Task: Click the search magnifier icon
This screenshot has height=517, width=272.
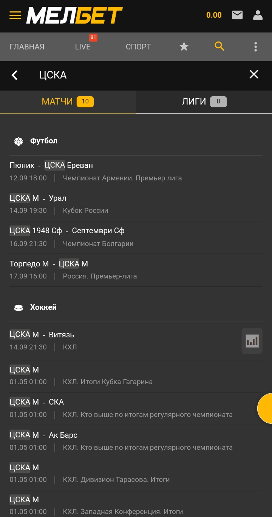Action: click(219, 46)
